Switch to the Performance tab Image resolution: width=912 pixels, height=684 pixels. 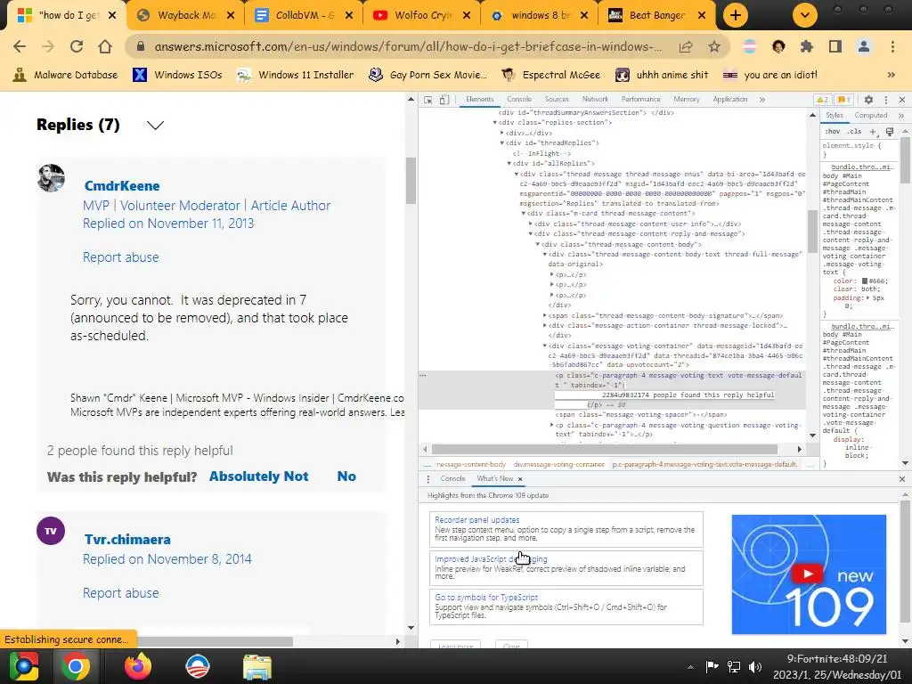click(x=640, y=100)
